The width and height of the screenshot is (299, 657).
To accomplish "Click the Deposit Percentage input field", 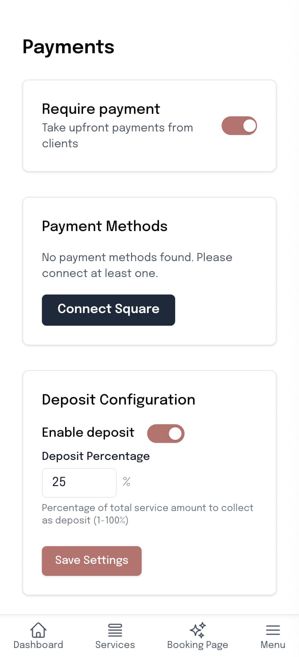I will tap(79, 482).
